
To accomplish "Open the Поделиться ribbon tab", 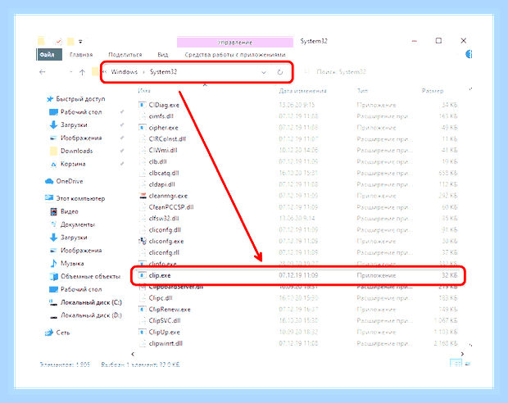I will pyautogui.click(x=125, y=55).
